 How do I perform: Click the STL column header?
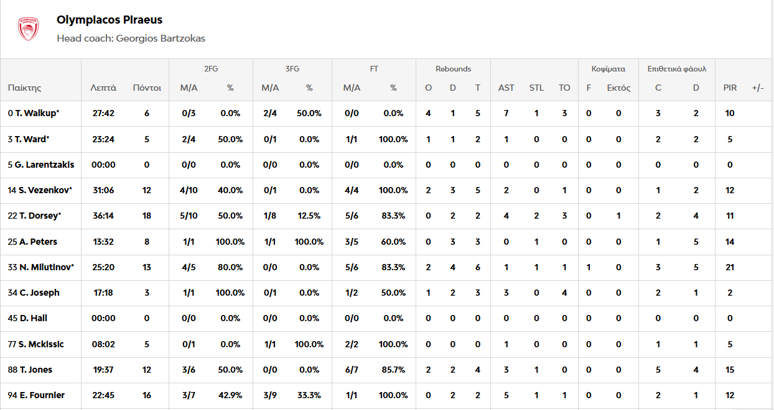click(x=536, y=88)
